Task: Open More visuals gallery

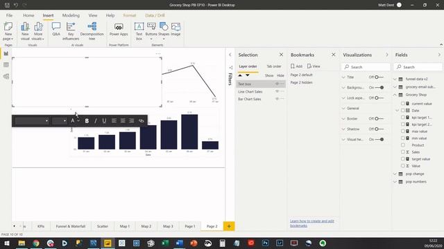Action: coord(38,31)
